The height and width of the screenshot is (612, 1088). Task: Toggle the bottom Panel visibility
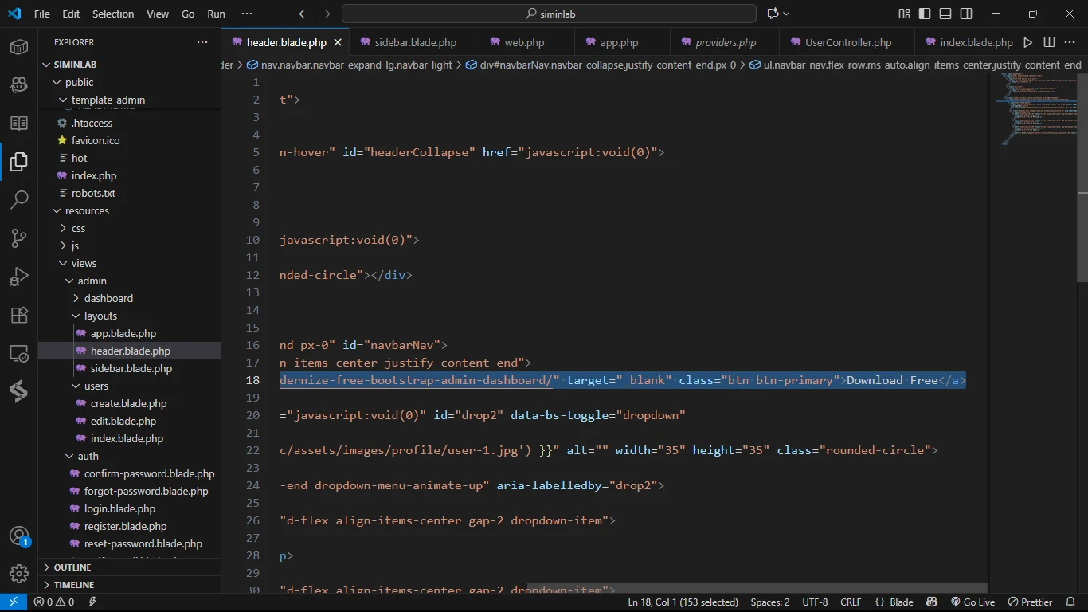point(945,14)
